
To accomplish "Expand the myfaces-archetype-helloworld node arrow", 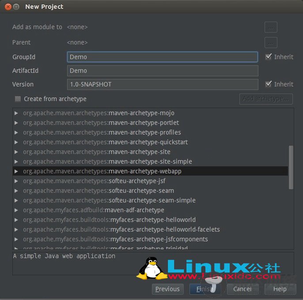I will click(16, 220).
